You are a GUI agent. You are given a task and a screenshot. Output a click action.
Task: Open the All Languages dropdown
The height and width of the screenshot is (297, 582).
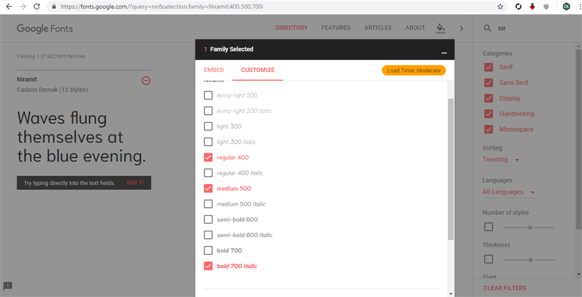pos(509,192)
